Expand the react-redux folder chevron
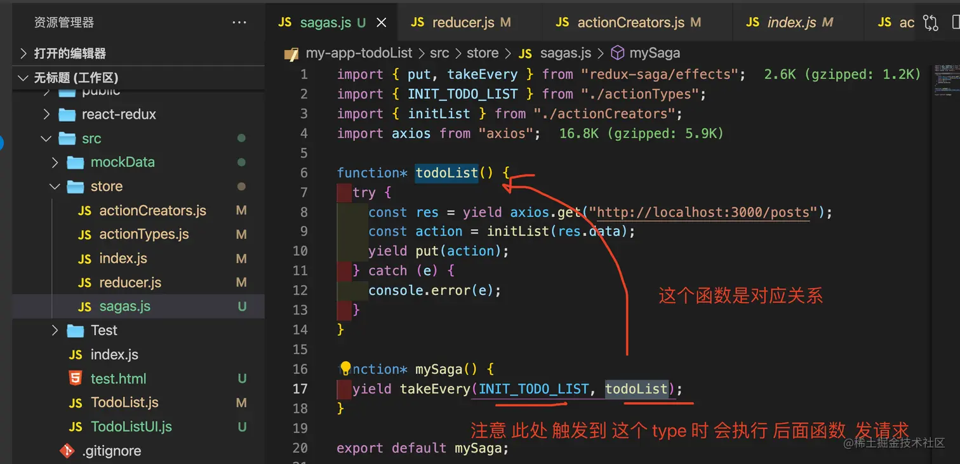The height and width of the screenshot is (464, 960). pos(46,114)
